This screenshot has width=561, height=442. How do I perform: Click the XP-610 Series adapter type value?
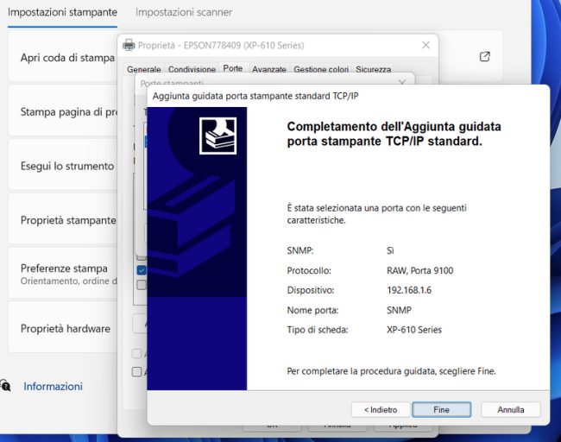(414, 330)
